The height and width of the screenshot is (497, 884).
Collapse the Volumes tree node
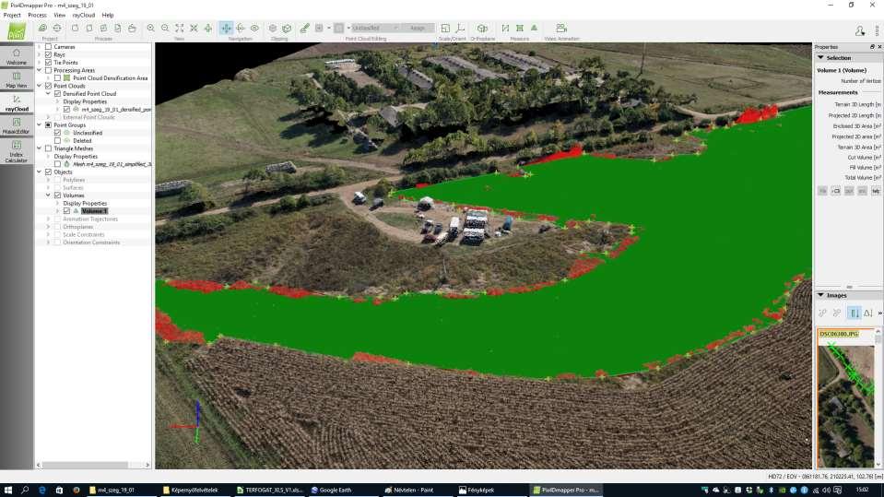(49, 195)
